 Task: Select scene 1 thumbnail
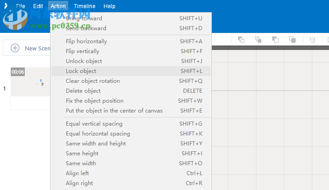(30, 82)
